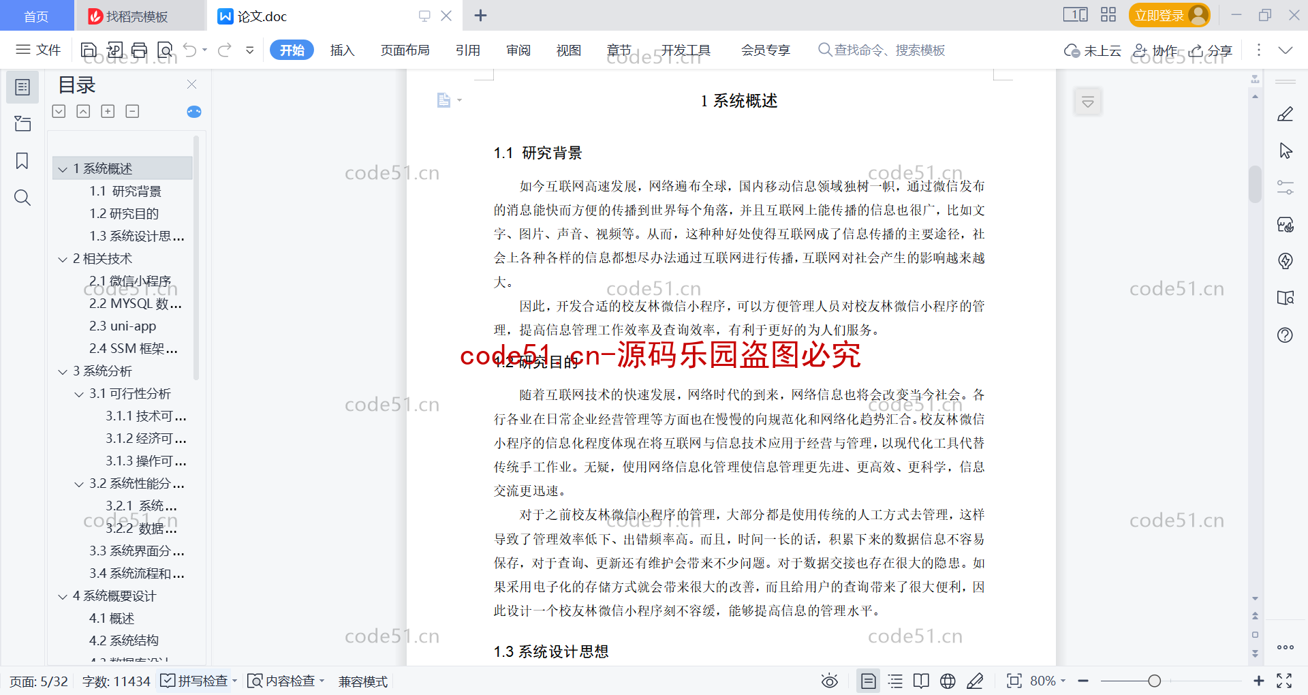Open the 引用 ribbon tab
1308x695 pixels.
pyautogui.click(x=468, y=50)
